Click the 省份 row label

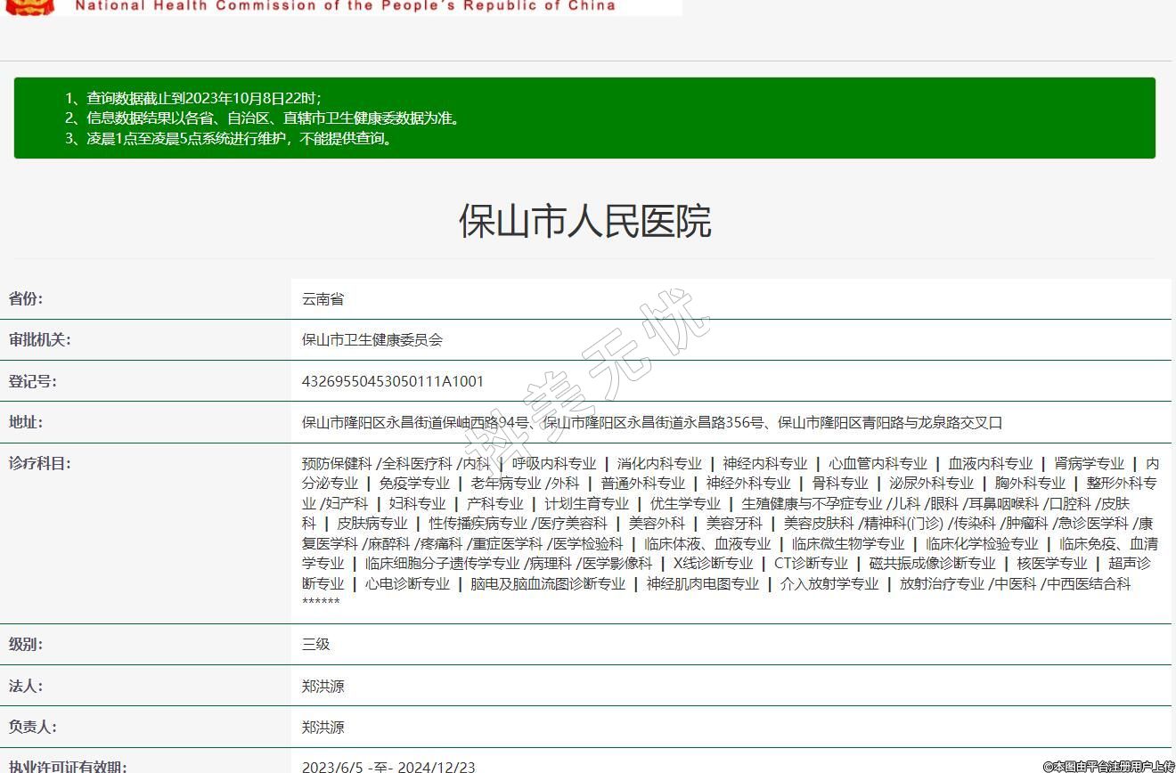[26, 298]
